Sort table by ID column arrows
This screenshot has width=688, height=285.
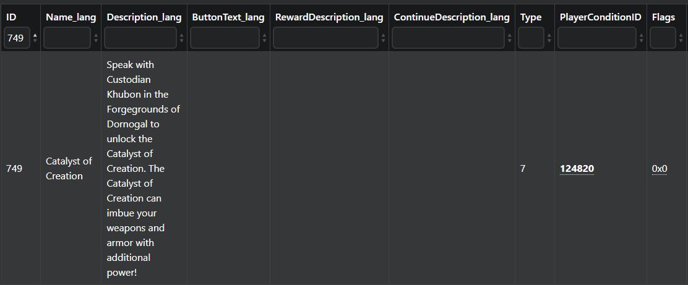coord(35,38)
